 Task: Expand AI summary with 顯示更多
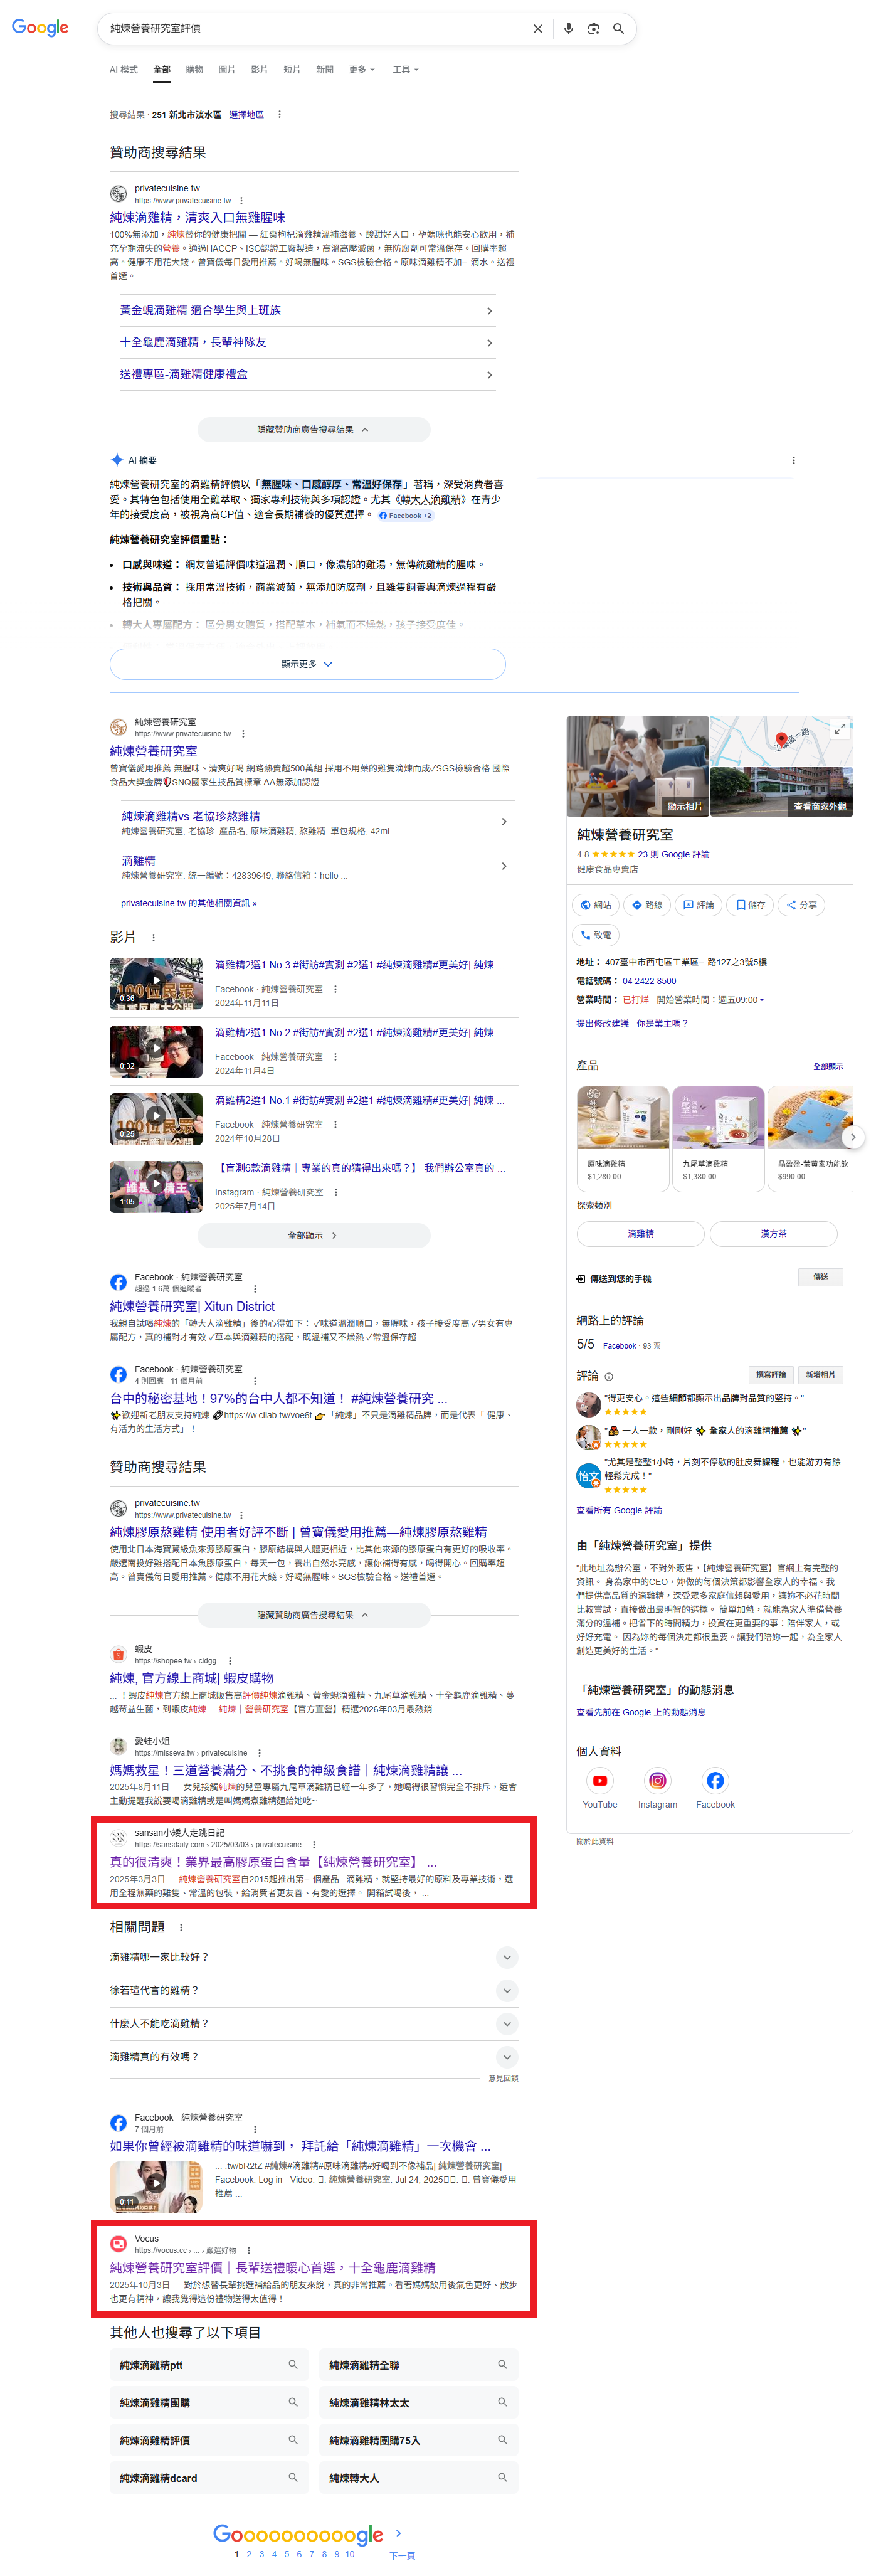(x=307, y=664)
